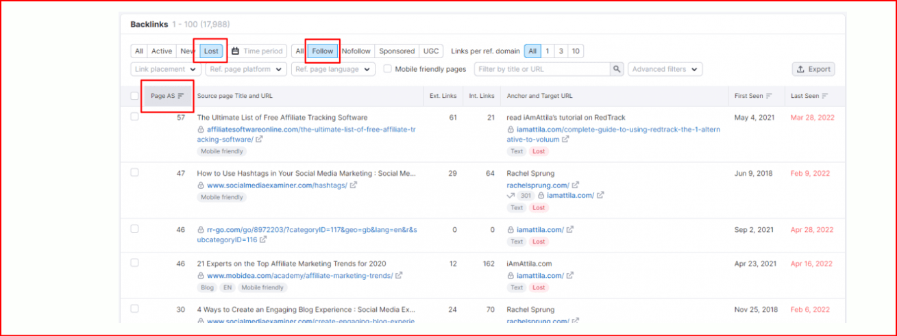Expand the Link placement dropdown
Viewport: 897px width, 336px height.
pyautogui.click(x=165, y=69)
